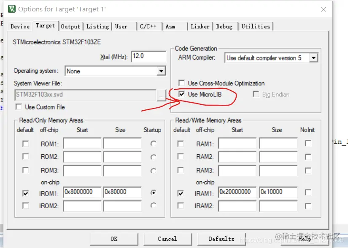Select ROM2 Startup radio button
Image resolution: width=348 pixels, height=248 pixels.
(x=153, y=157)
